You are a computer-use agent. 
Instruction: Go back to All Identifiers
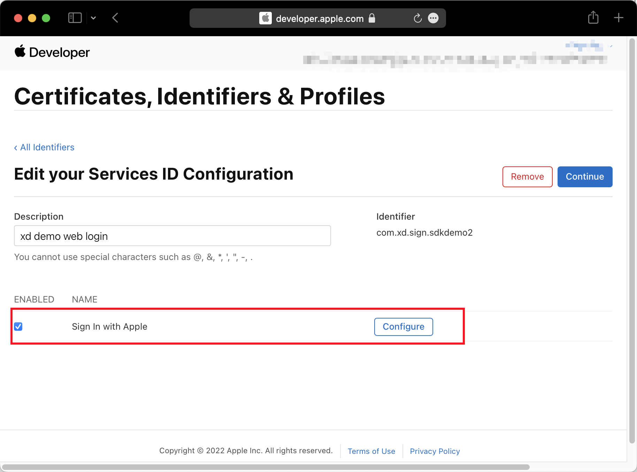pos(44,147)
